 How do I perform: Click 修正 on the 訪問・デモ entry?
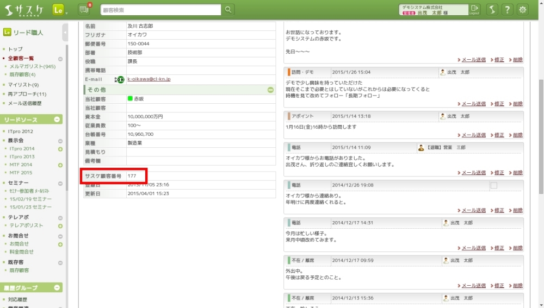coord(499,104)
